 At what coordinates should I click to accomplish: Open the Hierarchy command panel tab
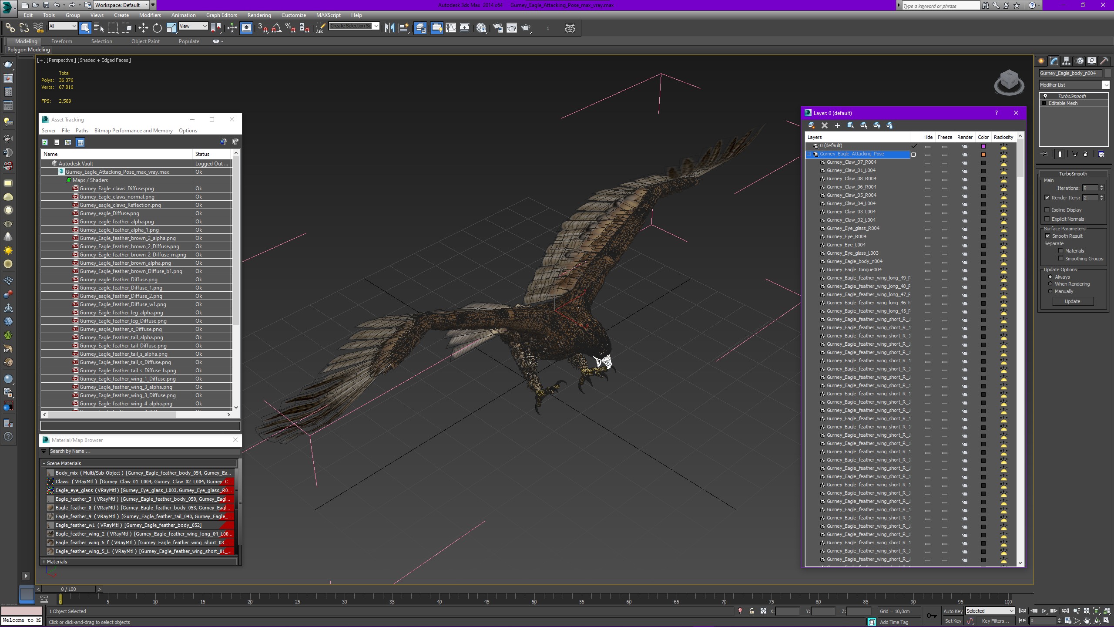click(x=1066, y=61)
